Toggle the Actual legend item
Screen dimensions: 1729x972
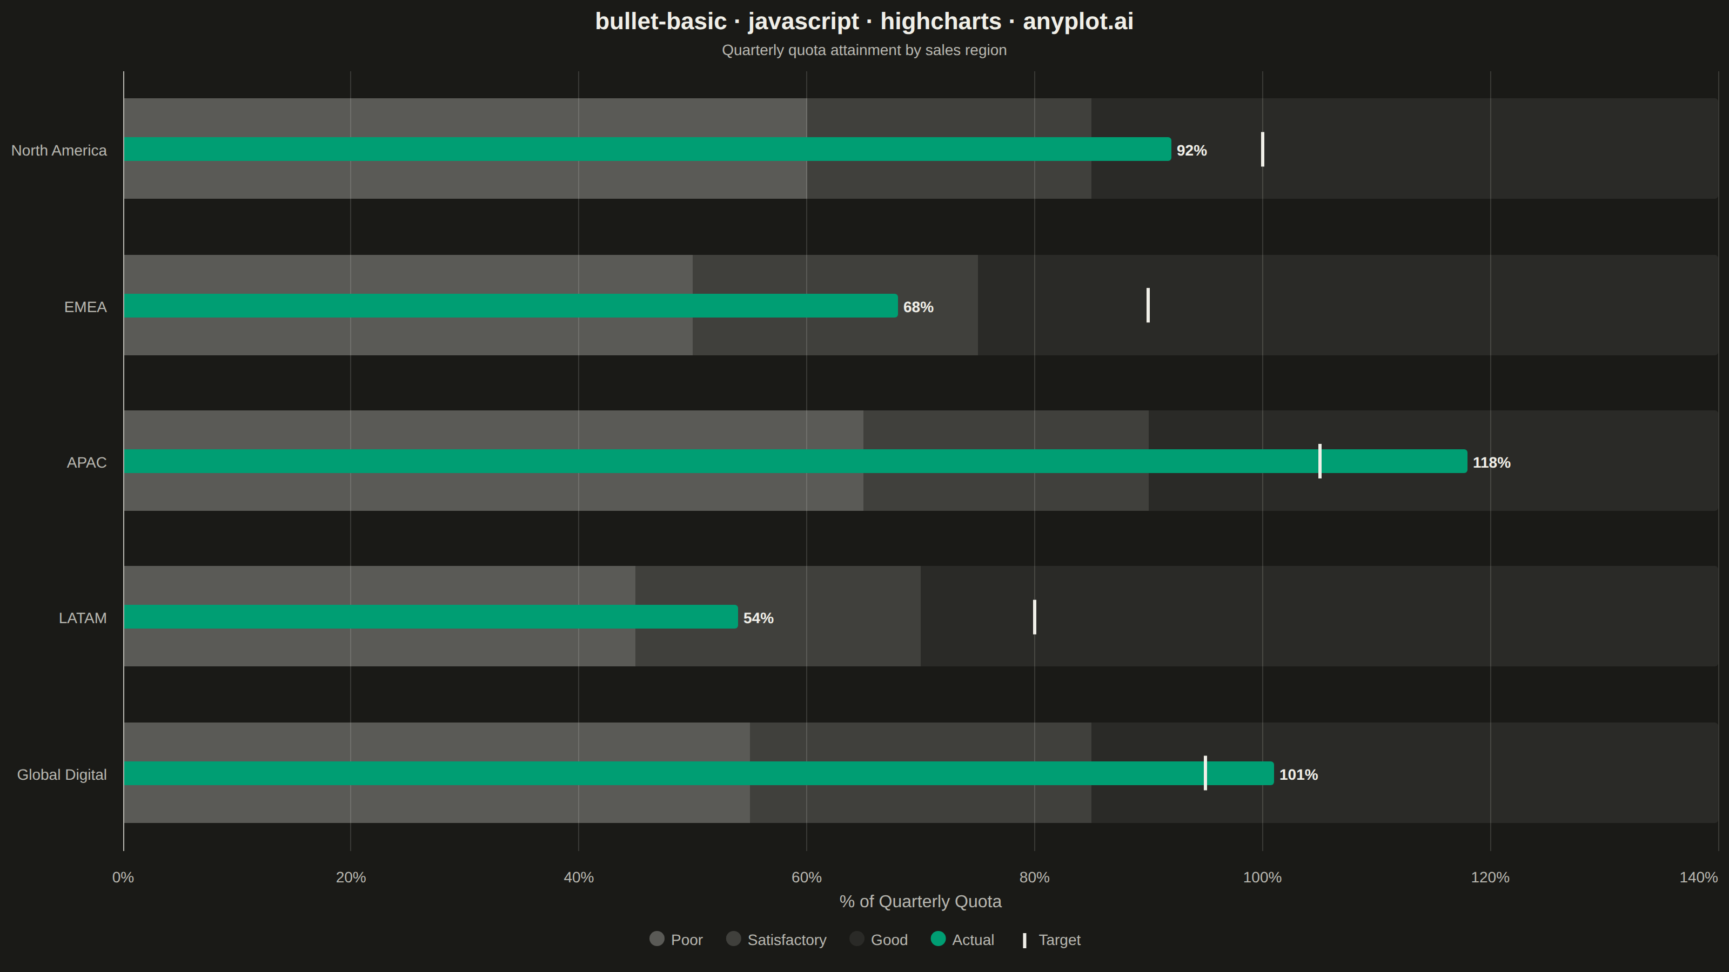coord(962,940)
